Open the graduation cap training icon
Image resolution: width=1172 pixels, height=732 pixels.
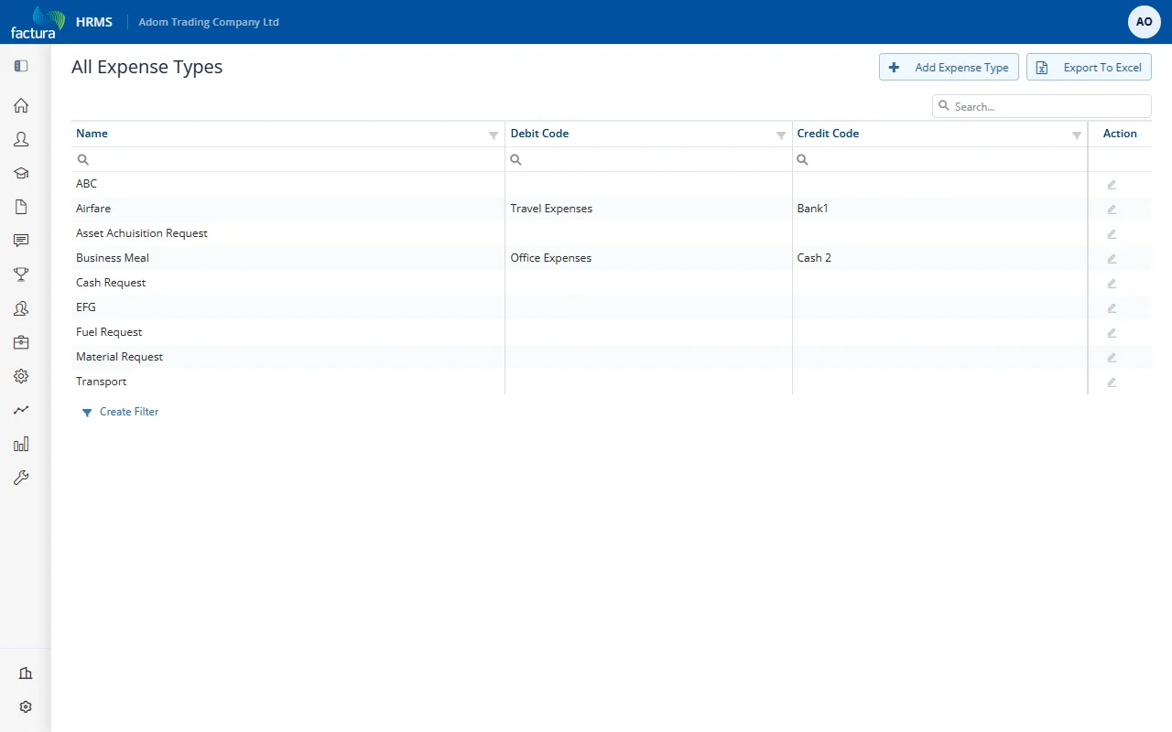(x=21, y=173)
